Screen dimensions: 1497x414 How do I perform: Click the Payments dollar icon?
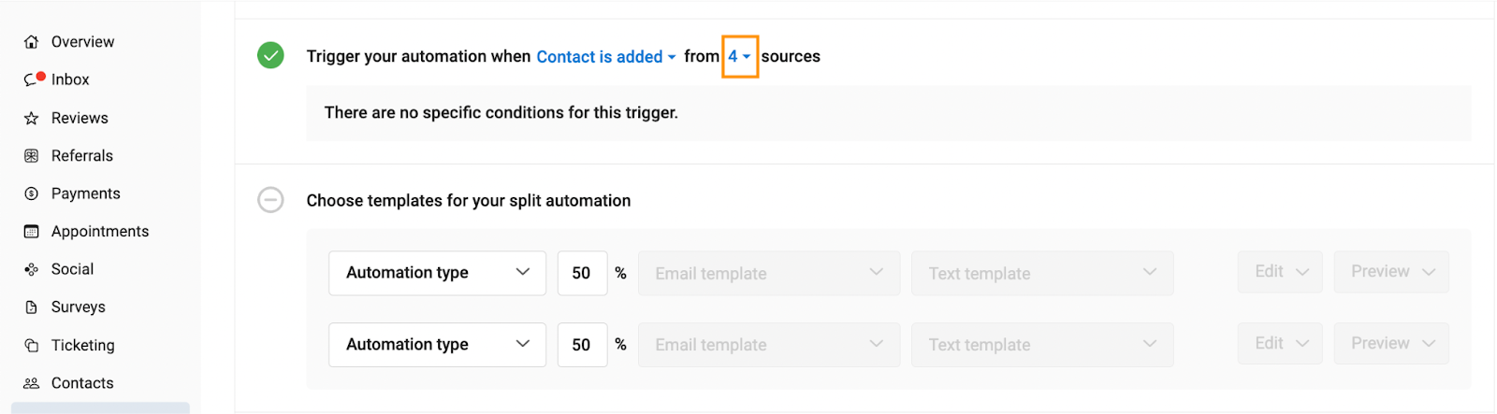click(x=32, y=193)
